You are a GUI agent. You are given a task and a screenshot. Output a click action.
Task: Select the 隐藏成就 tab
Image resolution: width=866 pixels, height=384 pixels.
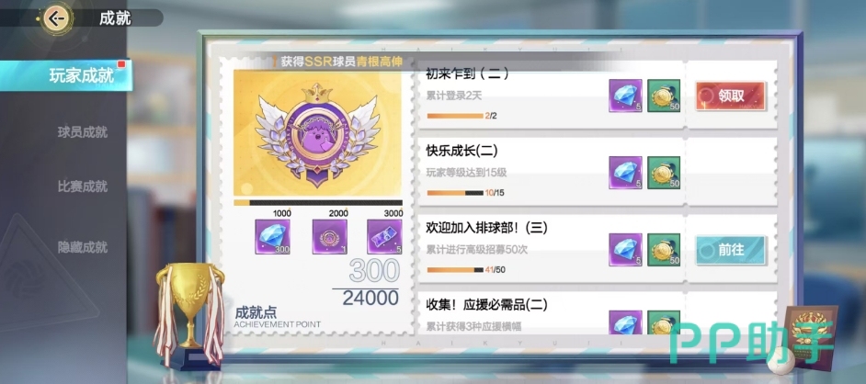coord(83,246)
